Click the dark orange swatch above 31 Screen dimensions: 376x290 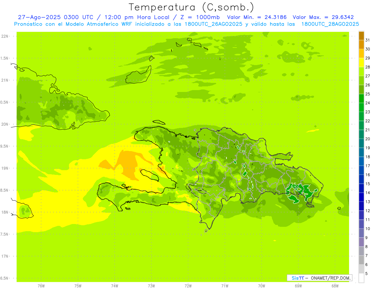(361, 36)
